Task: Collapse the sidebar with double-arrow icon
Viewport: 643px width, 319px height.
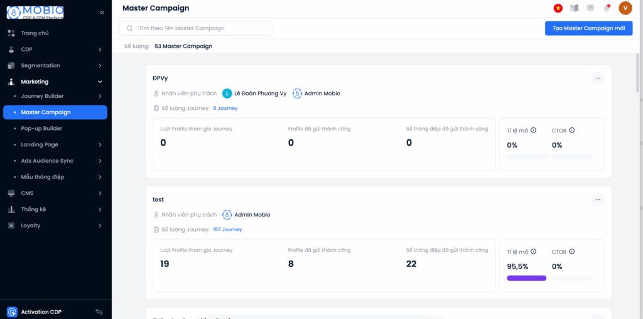Action: pyautogui.click(x=102, y=13)
